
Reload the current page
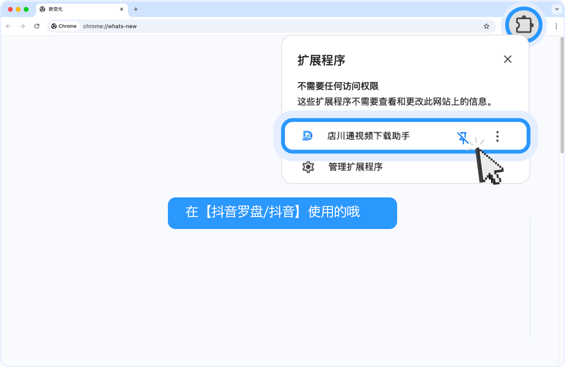tap(37, 26)
